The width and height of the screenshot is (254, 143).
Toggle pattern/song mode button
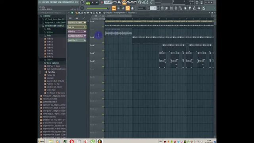(88, 3)
